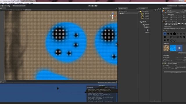The height and width of the screenshot is (104, 186).
Task: Click the Edit Textures button
Action: point(182,53)
